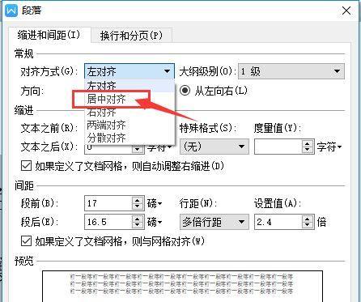Choose 两端对齐 from the alignment list
The width and height of the screenshot is (361, 302).
(130, 125)
